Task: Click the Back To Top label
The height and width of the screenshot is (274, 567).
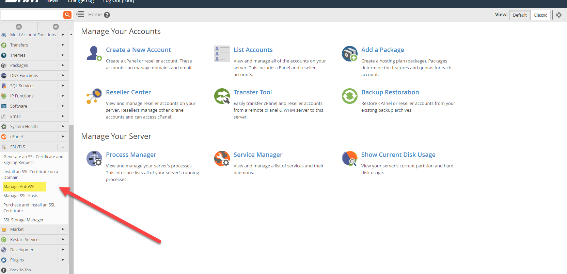Action: click(20, 270)
